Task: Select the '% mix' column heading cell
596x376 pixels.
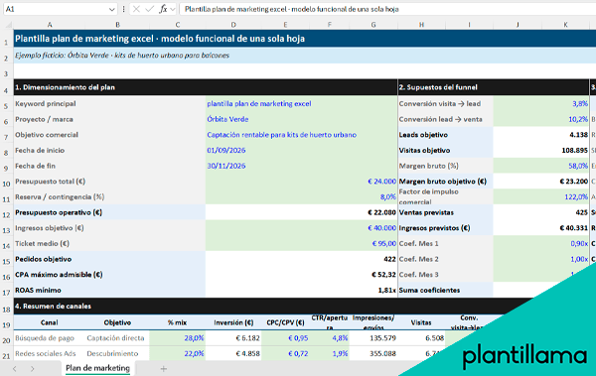Action: click(177, 322)
